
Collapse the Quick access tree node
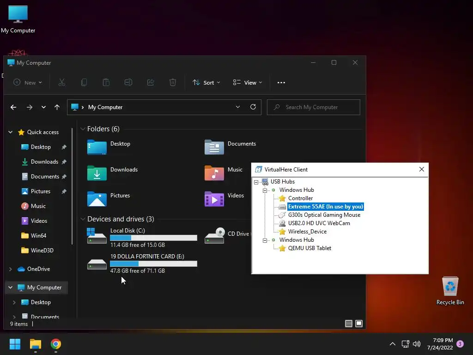click(x=10, y=132)
